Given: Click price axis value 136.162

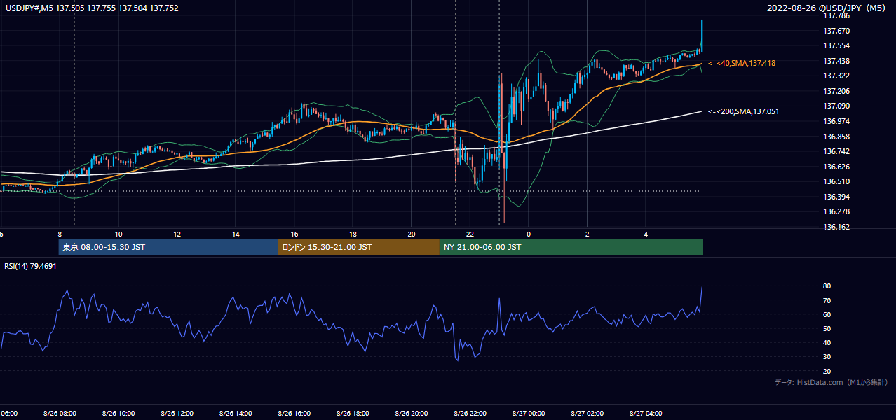Looking at the screenshot, I should coord(836,227).
